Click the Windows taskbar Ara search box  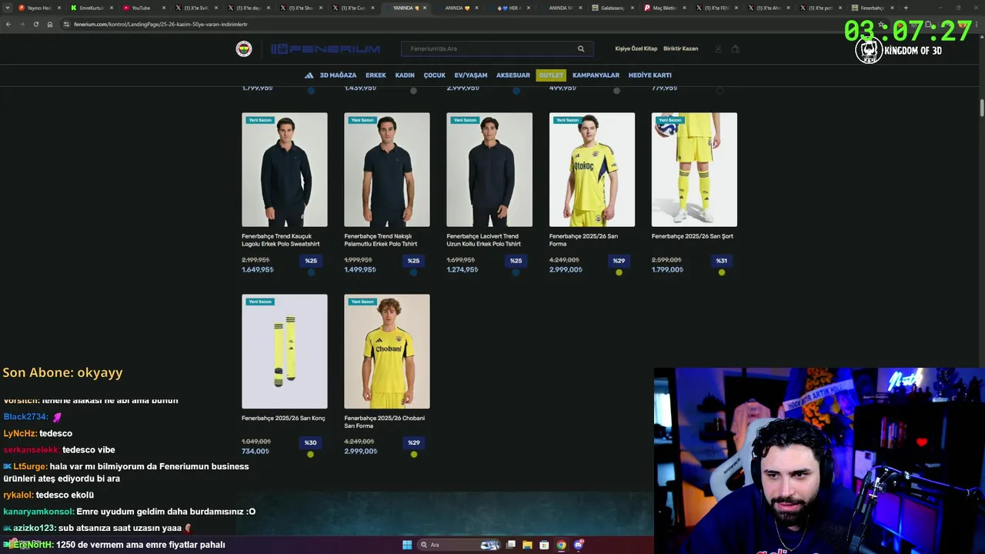click(458, 545)
